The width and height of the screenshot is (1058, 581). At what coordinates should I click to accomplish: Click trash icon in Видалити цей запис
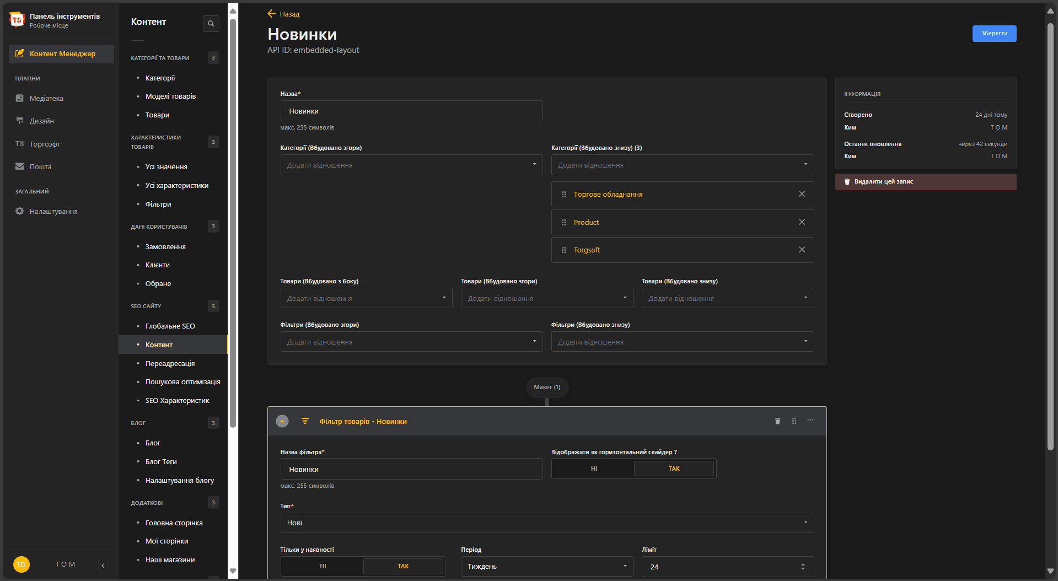click(847, 181)
